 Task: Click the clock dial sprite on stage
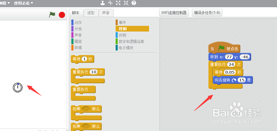coord(18,87)
